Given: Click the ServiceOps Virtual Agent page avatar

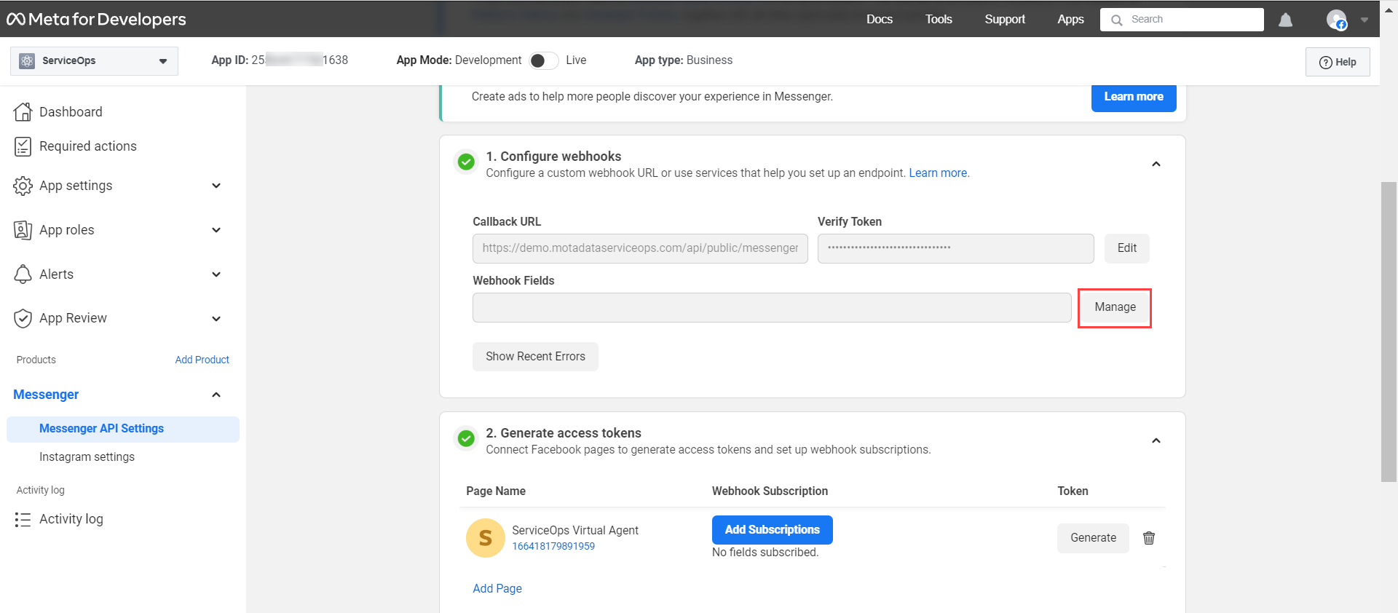Looking at the screenshot, I should pos(486,538).
